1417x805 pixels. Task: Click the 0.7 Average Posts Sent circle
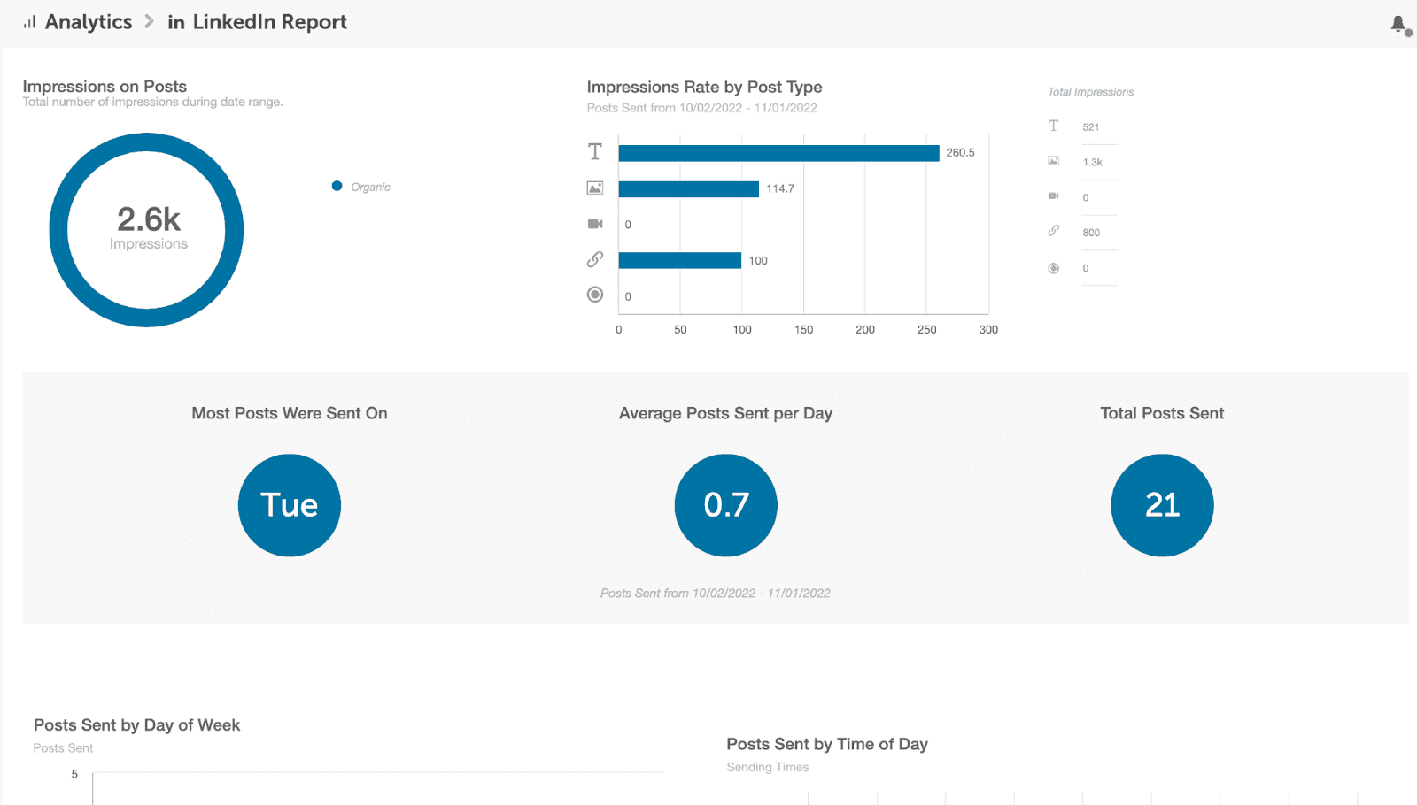click(725, 504)
